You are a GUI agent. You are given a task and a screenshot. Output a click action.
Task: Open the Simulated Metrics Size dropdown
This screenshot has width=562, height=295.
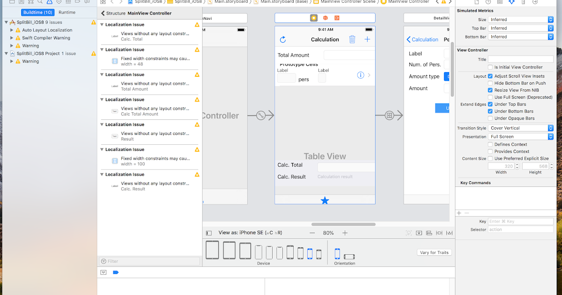(521, 19)
